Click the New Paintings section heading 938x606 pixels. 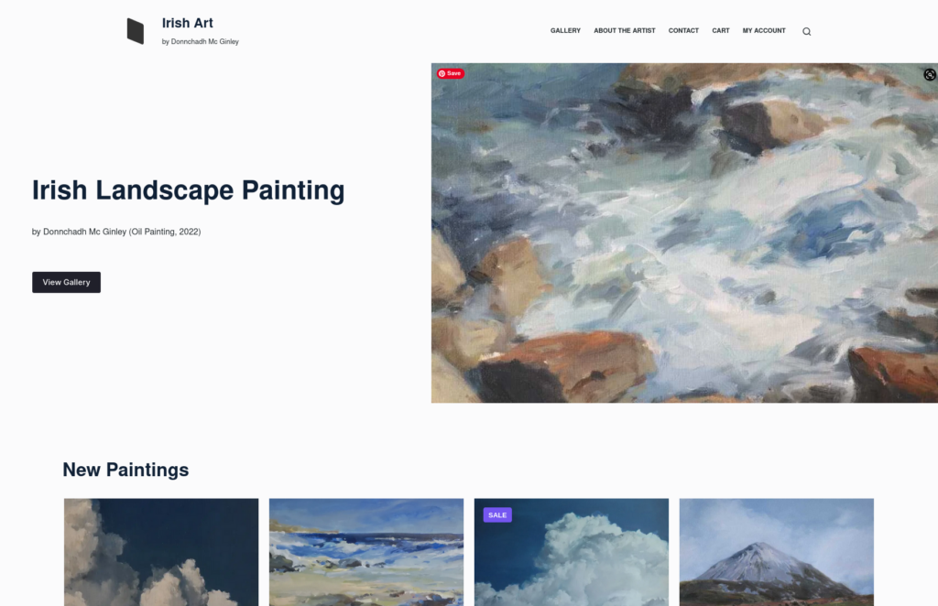(125, 470)
